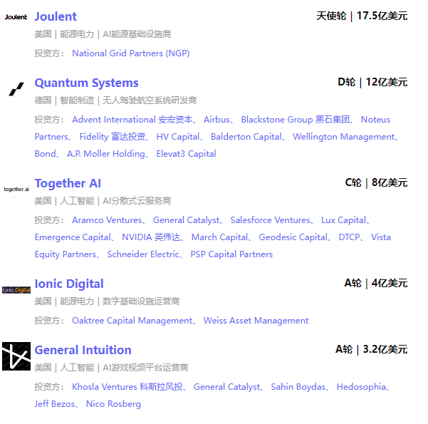Screen dimensions: 428x424
Task: Select investor Khosla Ventures 科斯拉风投
Action: point(127,387)
